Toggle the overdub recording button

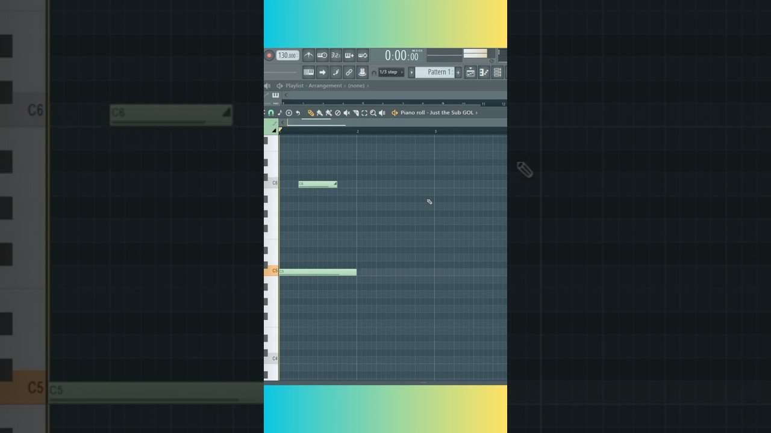(x=349, y=55)
